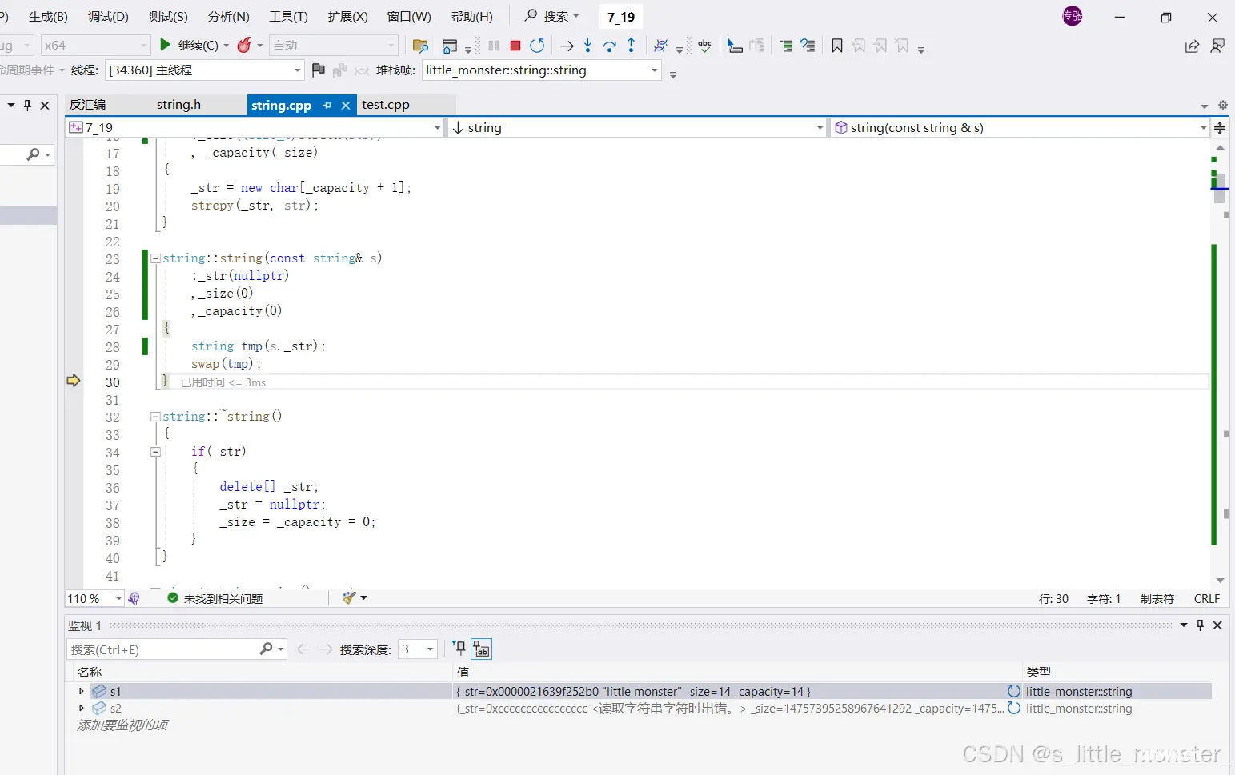The image size is (1235, 775).
Task: Open the stack frame dropdown
Action: tap(655, 70)
